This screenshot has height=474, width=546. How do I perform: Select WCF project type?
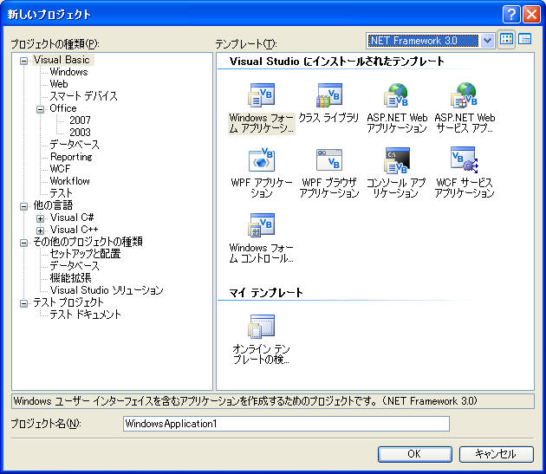60,169
